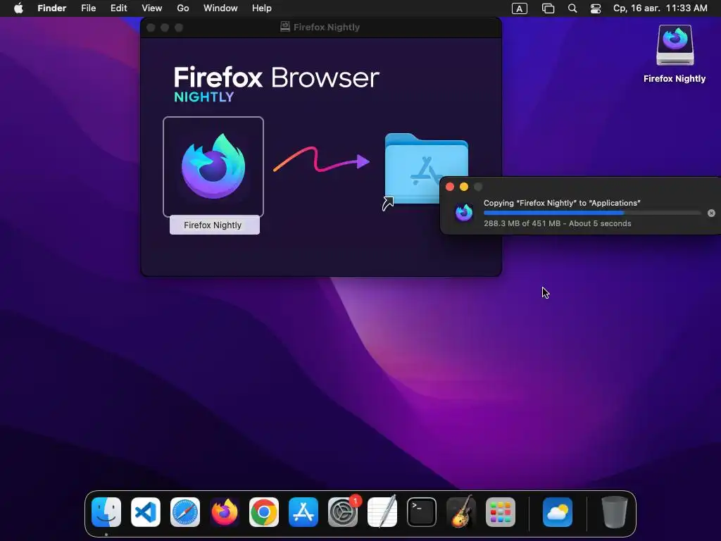
Task: Launch Firefox from the Dock
Action: pyautogui.click(x=225, y=512)
